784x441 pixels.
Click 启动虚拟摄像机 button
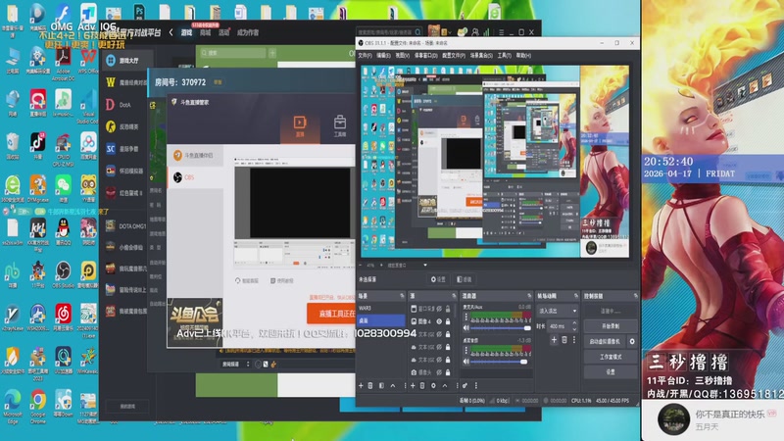click(605, 341)
